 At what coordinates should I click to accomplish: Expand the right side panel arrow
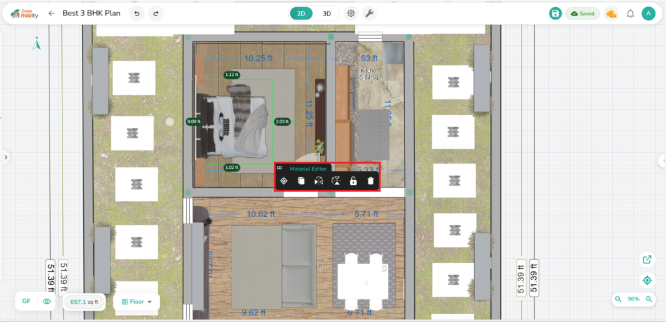661,160
